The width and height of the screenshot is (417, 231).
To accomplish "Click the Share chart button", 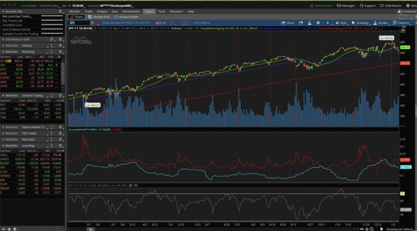I will point(287,23).
